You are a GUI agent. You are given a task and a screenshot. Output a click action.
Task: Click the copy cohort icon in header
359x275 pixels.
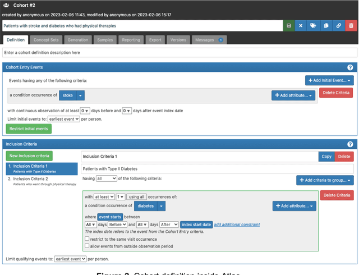click(326, 26)
